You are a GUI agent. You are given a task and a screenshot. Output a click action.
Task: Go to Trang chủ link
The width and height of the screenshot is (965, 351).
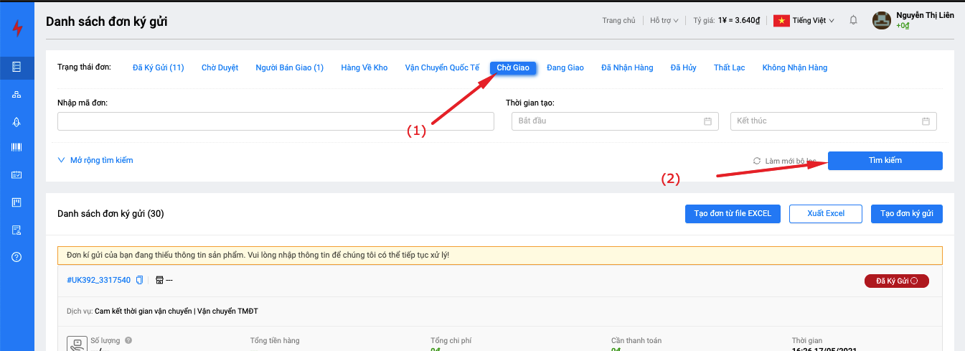pos(618,20)
